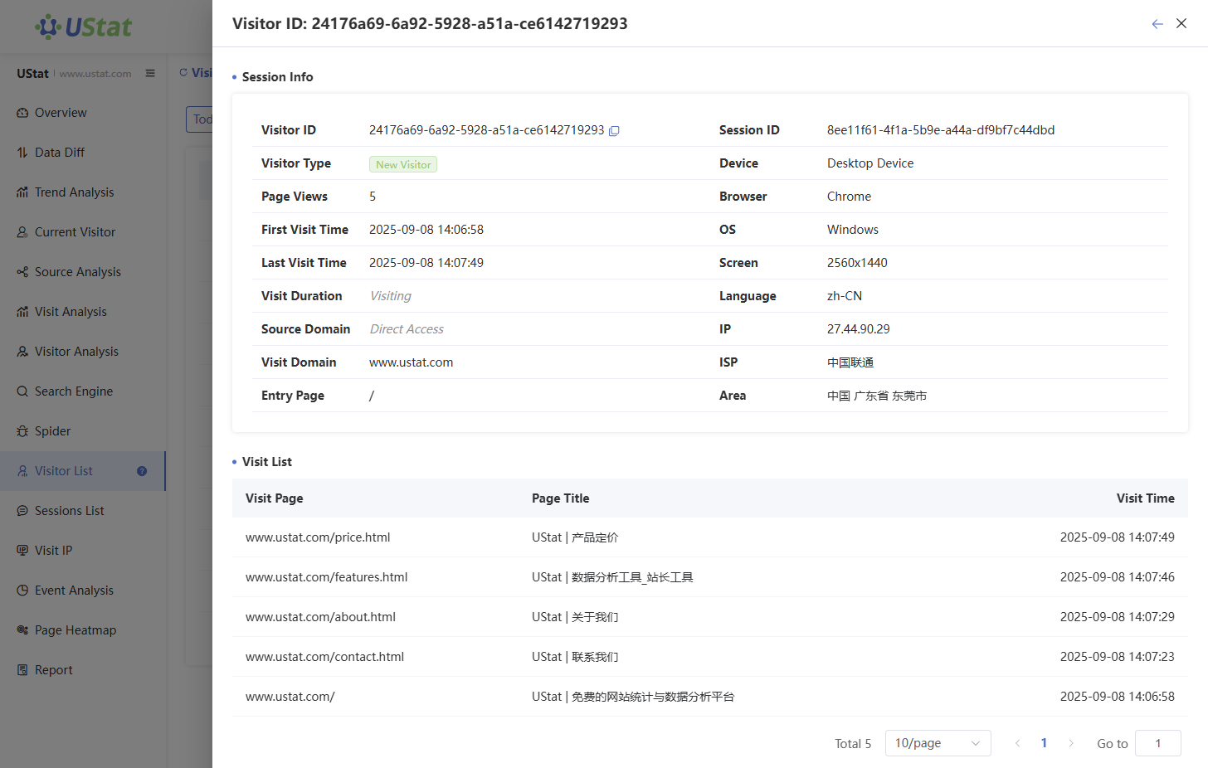Click the Event Analysis icon in sidebar
1208x768 pixels.
coord(22,591)
